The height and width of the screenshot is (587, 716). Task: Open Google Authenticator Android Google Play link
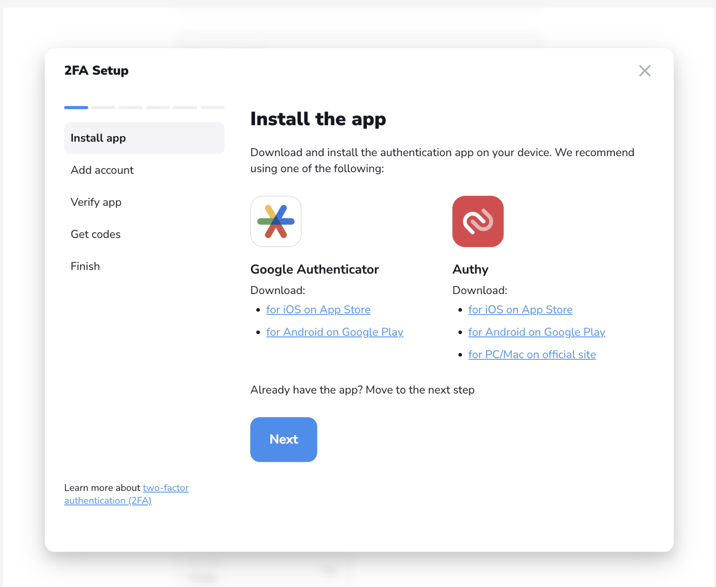tap(334, 332)
